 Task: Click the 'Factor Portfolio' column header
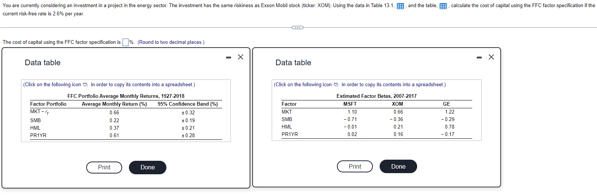(48, 104)
